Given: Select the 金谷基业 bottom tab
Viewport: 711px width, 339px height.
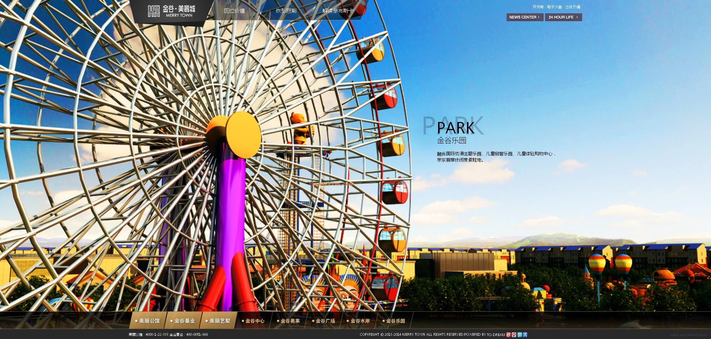Looking at the screenshot, I should 183,321.
